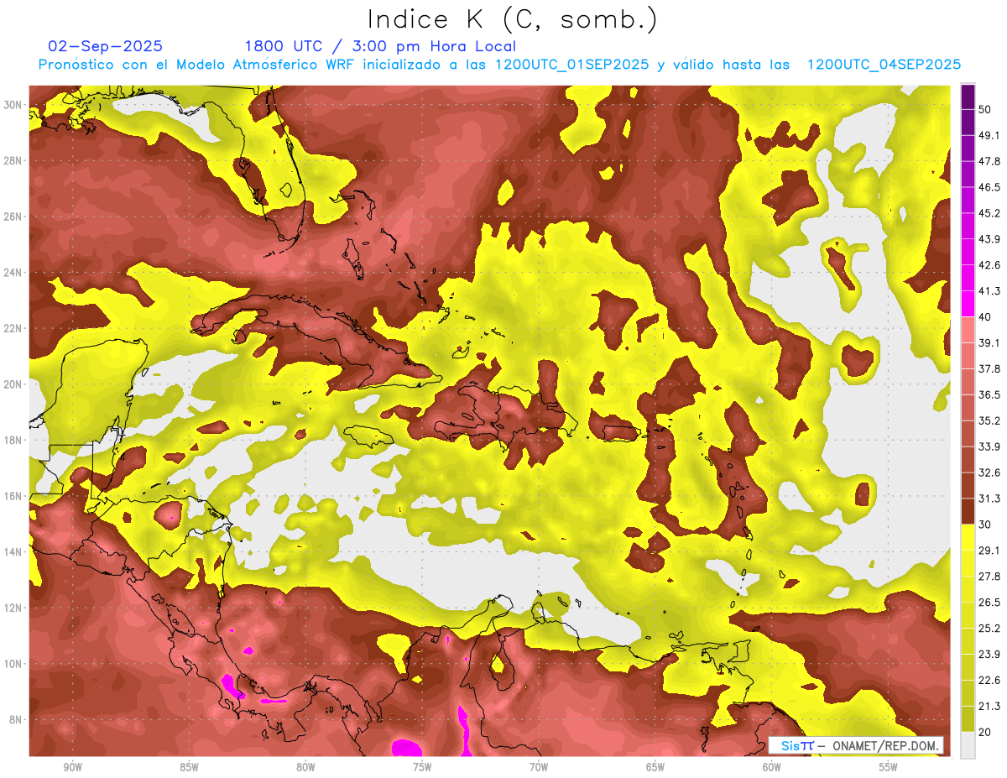Click the colorbar value '33.9'
Screen dimensions: 1007x778
pos(989,446)
